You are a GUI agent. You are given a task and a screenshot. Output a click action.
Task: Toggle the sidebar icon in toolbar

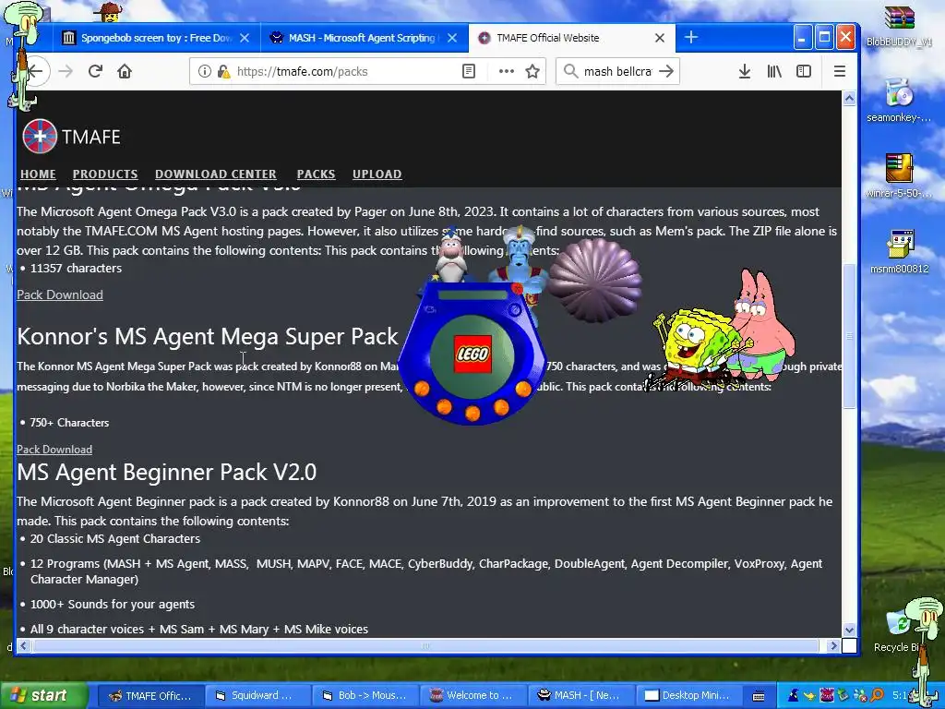pos(804,71)
